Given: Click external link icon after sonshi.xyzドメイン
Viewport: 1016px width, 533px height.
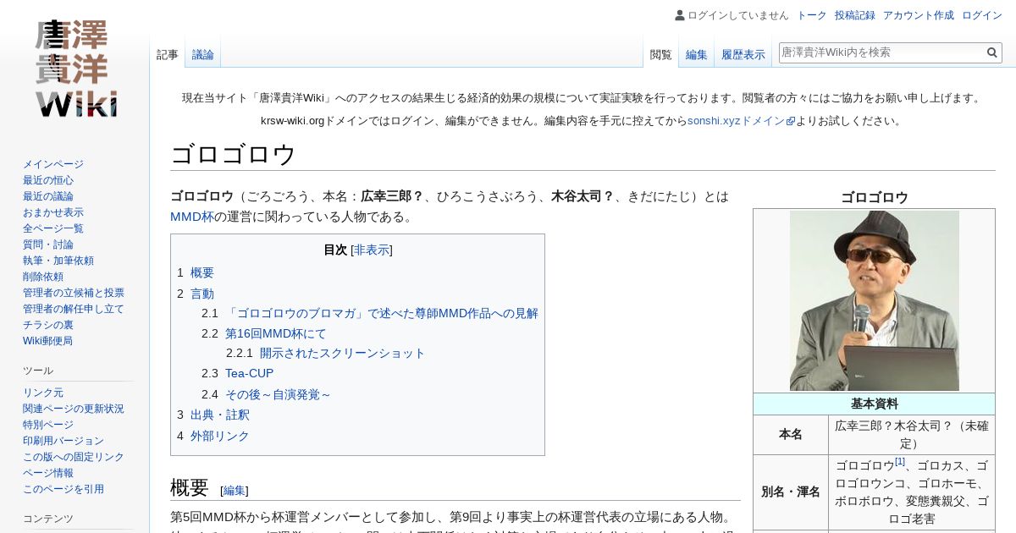Looking at the screenshot, I should tap(791, 121).
